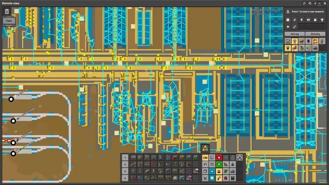This screenshot has height=185, width=329.
Task: Click the red R shortcut icon
Action: point(226,178)
